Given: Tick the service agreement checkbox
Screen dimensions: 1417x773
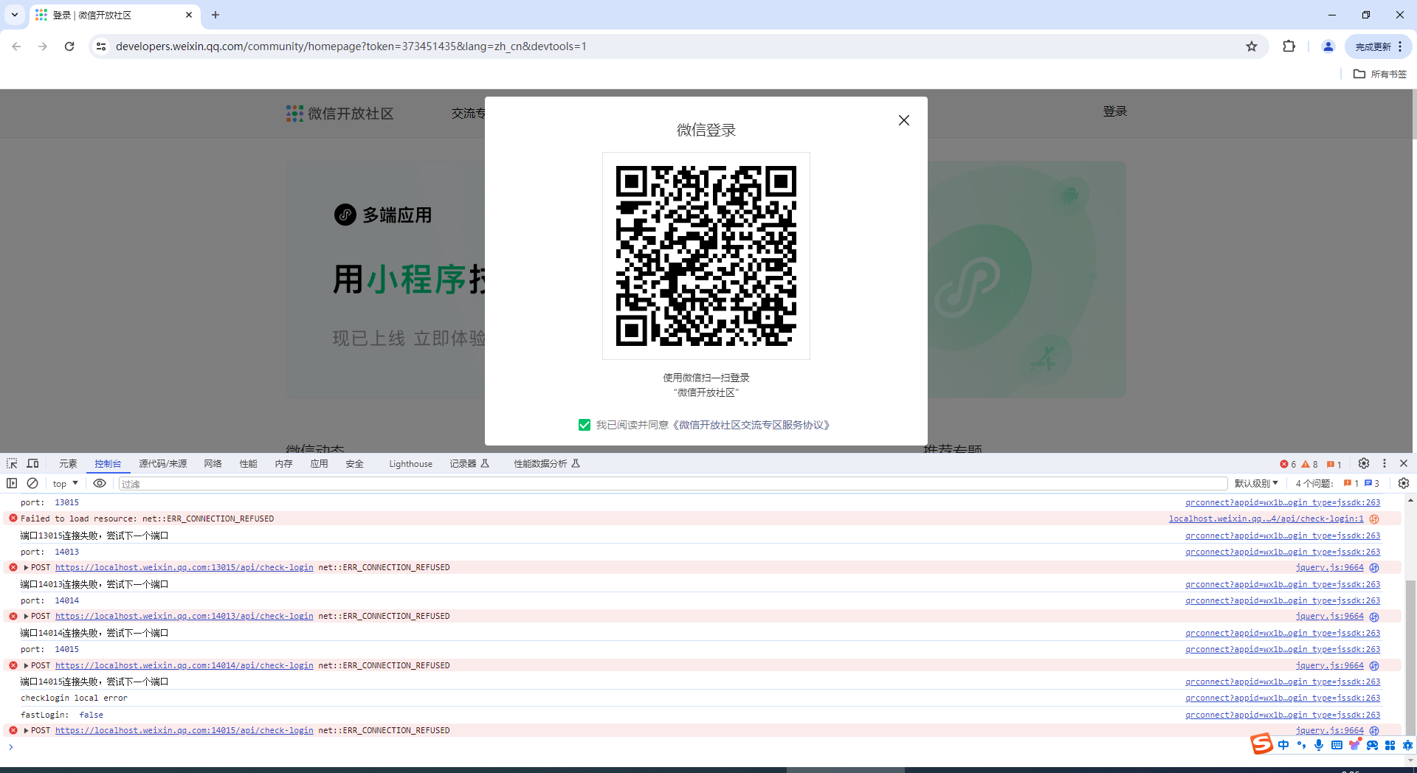Looking at the screenshot, I should pyautogui.click(x=585, y=425).
